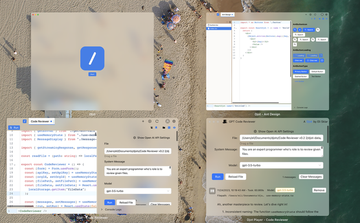Open the Djot link in Djot Player header
This screenshot has width=360, height=223.
click(309, 121)
